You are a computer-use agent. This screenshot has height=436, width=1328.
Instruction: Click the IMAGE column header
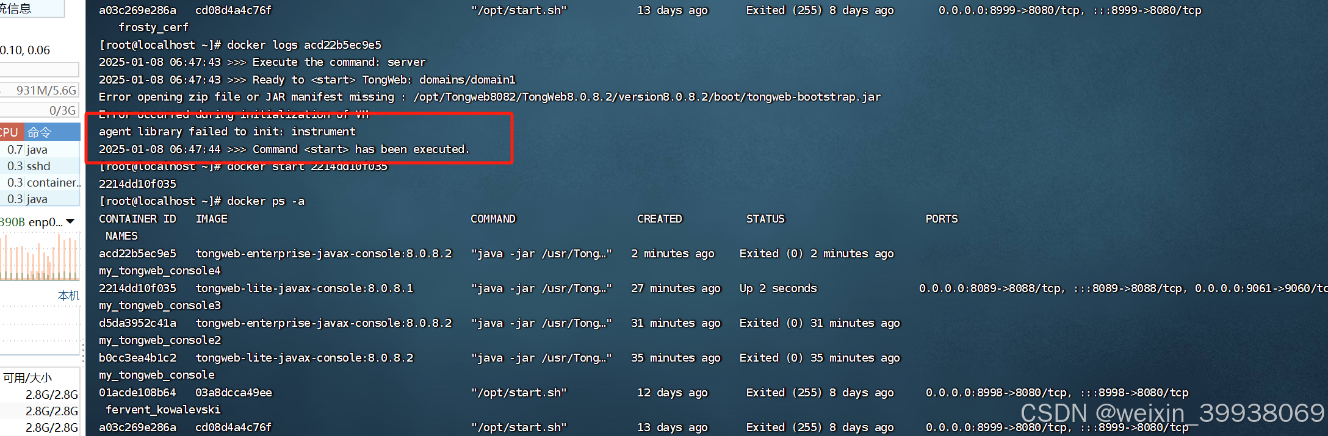(x=211, y=219)
